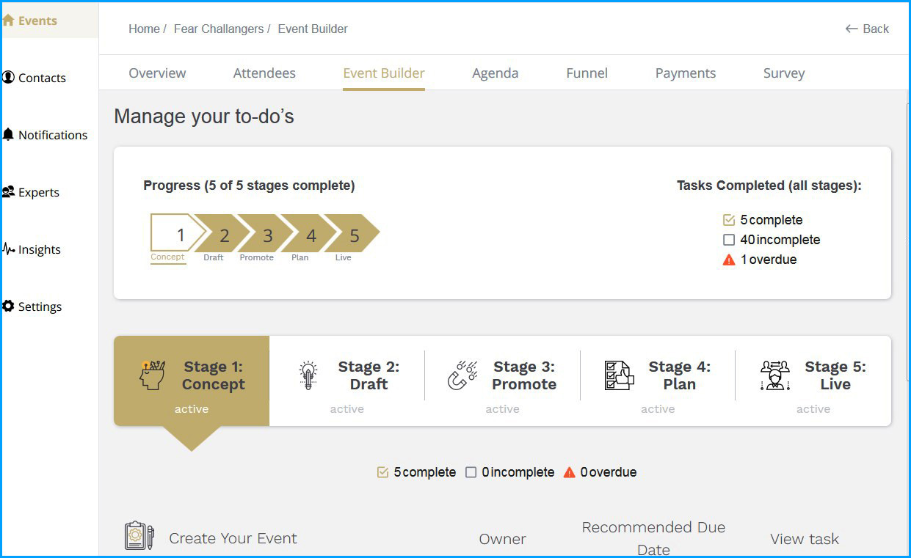Click the Stage 4 Plan checklist icon

(619, 375)
